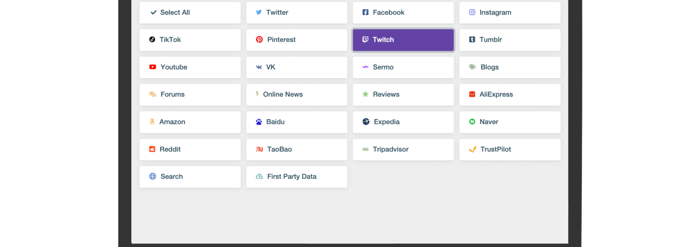Click the Youtube play icon
Screen dimensions: 691x247
(x=152, y=67)
